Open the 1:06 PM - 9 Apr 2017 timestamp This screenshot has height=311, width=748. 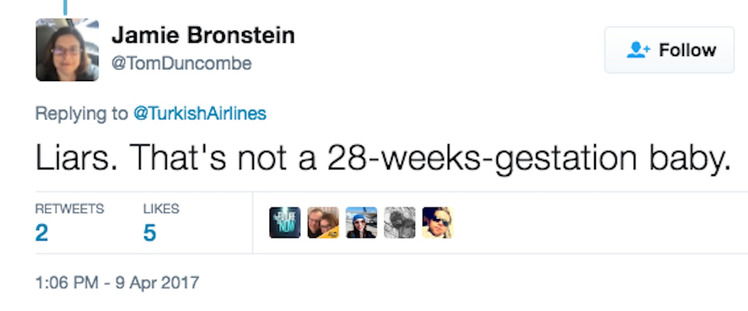(117, 282)
